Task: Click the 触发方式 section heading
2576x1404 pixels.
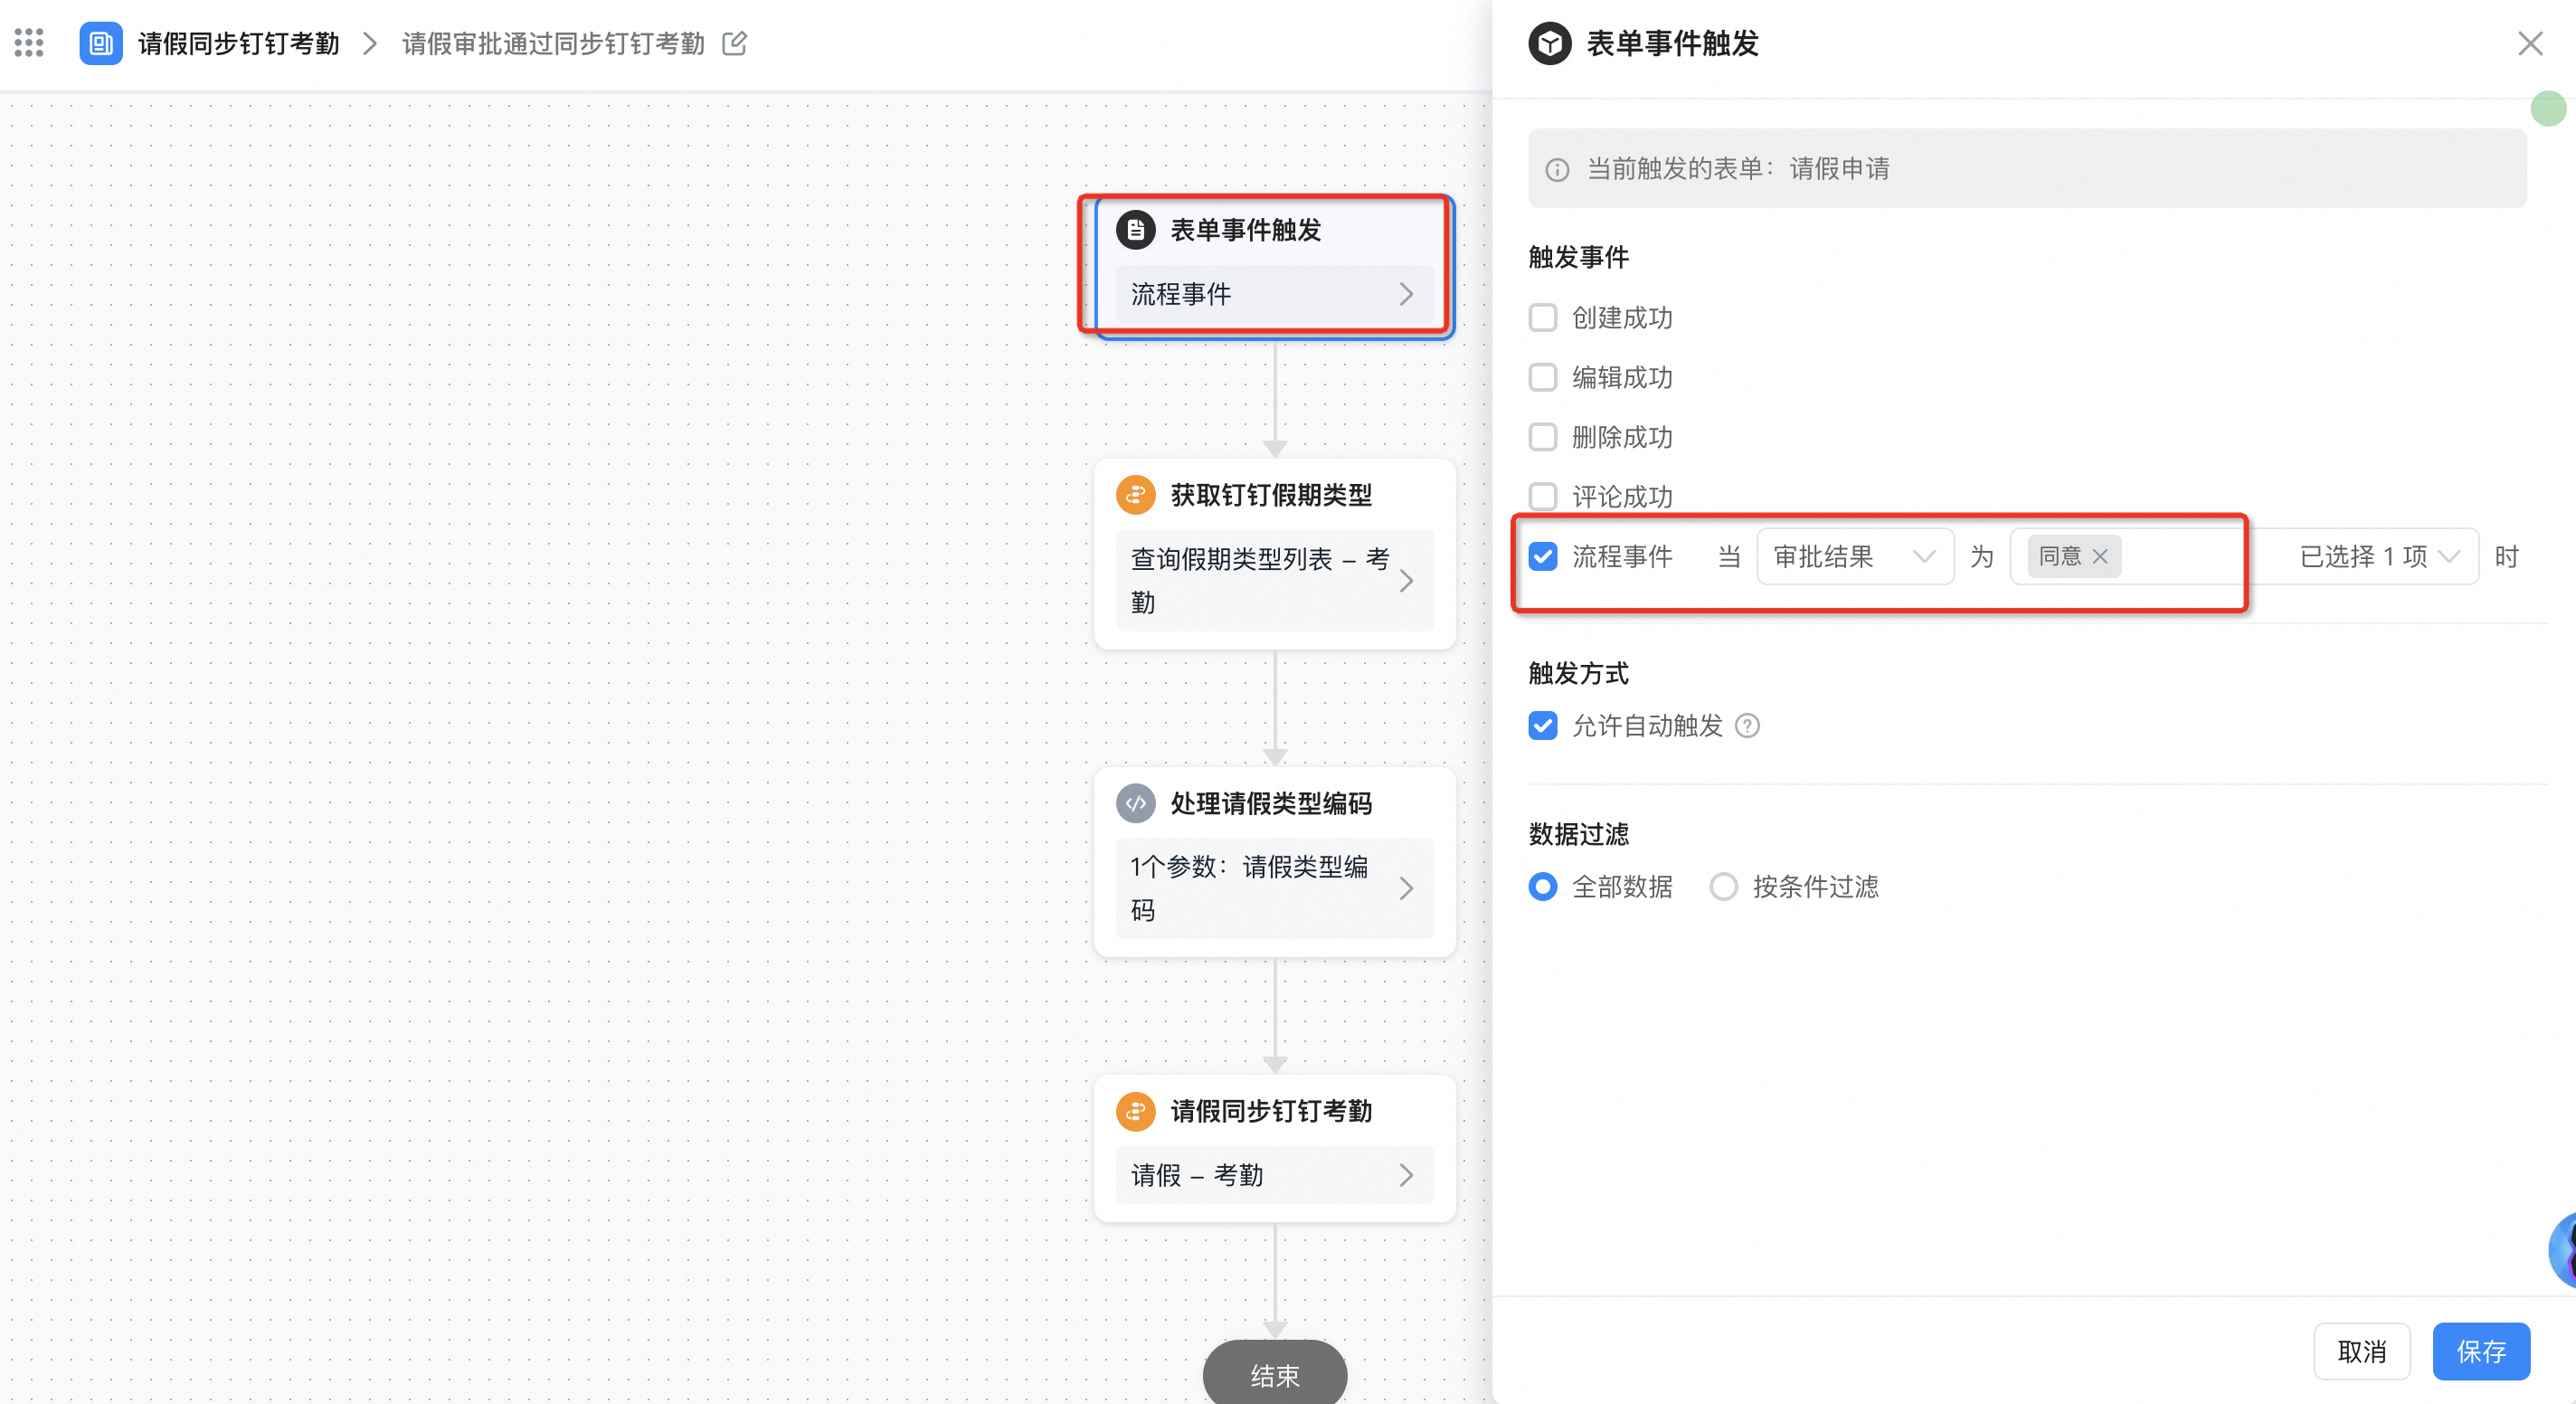Action: click(x=1579, y=674)
